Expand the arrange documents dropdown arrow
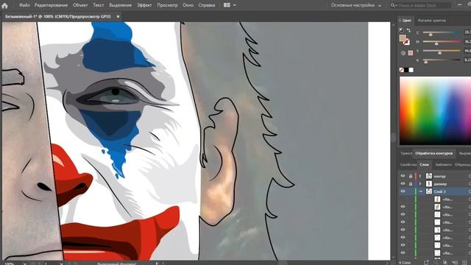This screenshot has width=471, height=265. coord(235,5)
